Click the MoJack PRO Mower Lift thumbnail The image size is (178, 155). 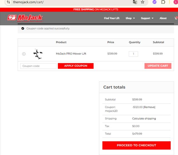click(38, 54)
